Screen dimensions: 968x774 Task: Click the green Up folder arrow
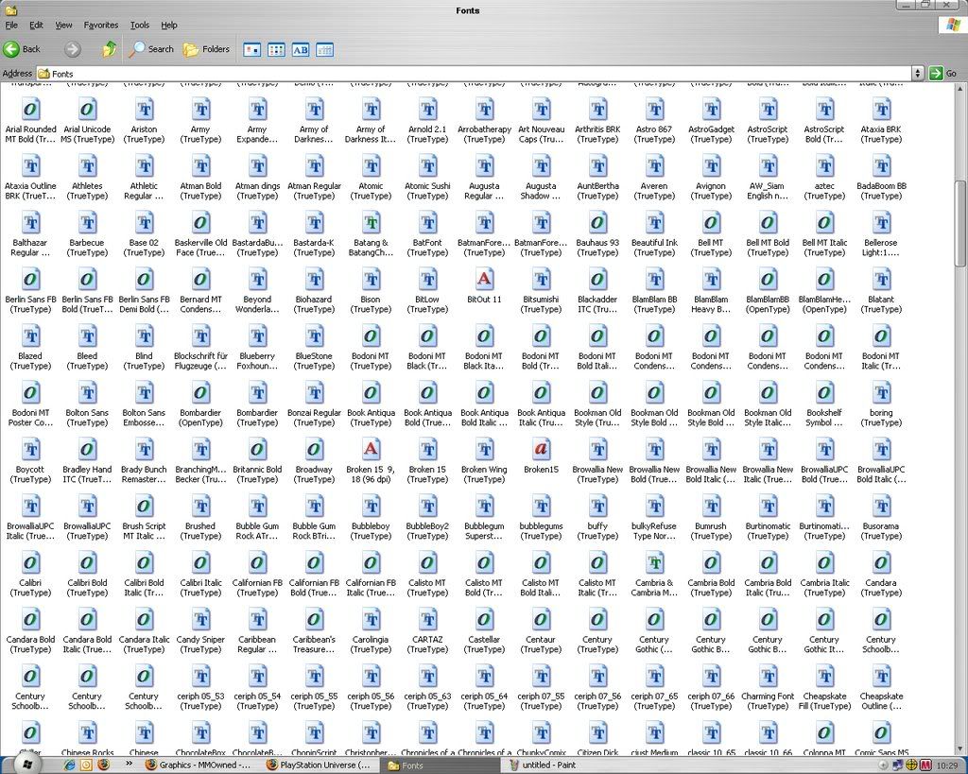click(x=110, y=49)
